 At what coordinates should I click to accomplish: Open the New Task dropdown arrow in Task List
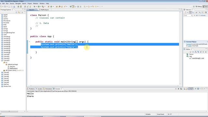(188, 12)
